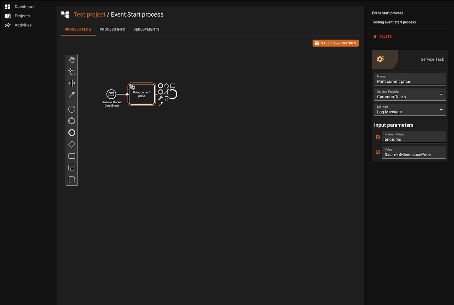Open the Deployments tab
This screenshot has height=305, width=454.
146,29
